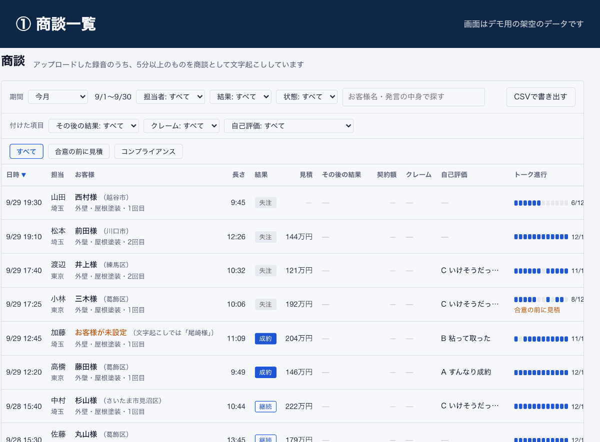
Task: Open the その後の結果: すべて dropdown
Action: [x=93, y=126]
